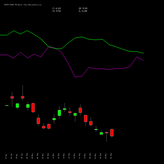Screen dimensions: 164x164
Task: Click the '28 Apr' date axis label
Action: (11, 156)
